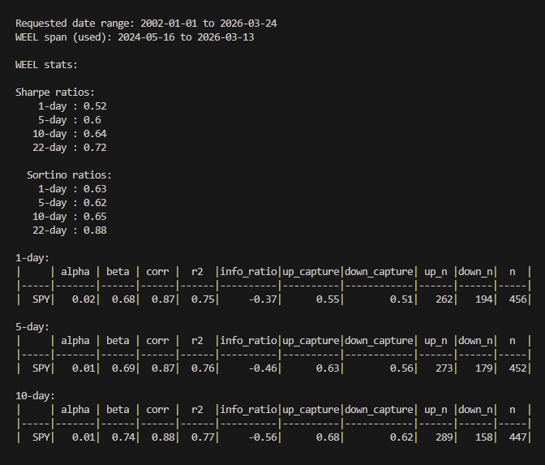545x465 pixels.
Task: Click the r2 value 0.75
Action: click(203, 299)
